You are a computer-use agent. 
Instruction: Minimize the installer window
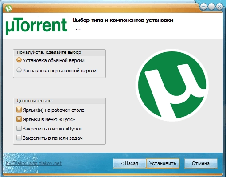coord(204,7)
